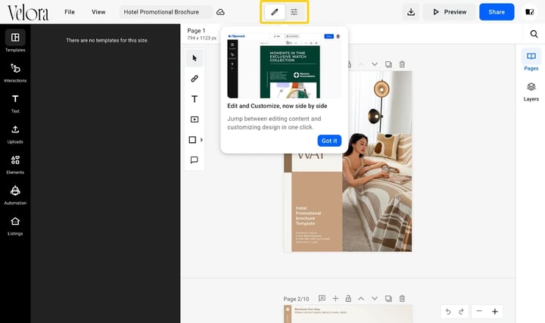Dismiss tooltip with Got it button
The image size is (545, 323).
click(x=329, y=141)
